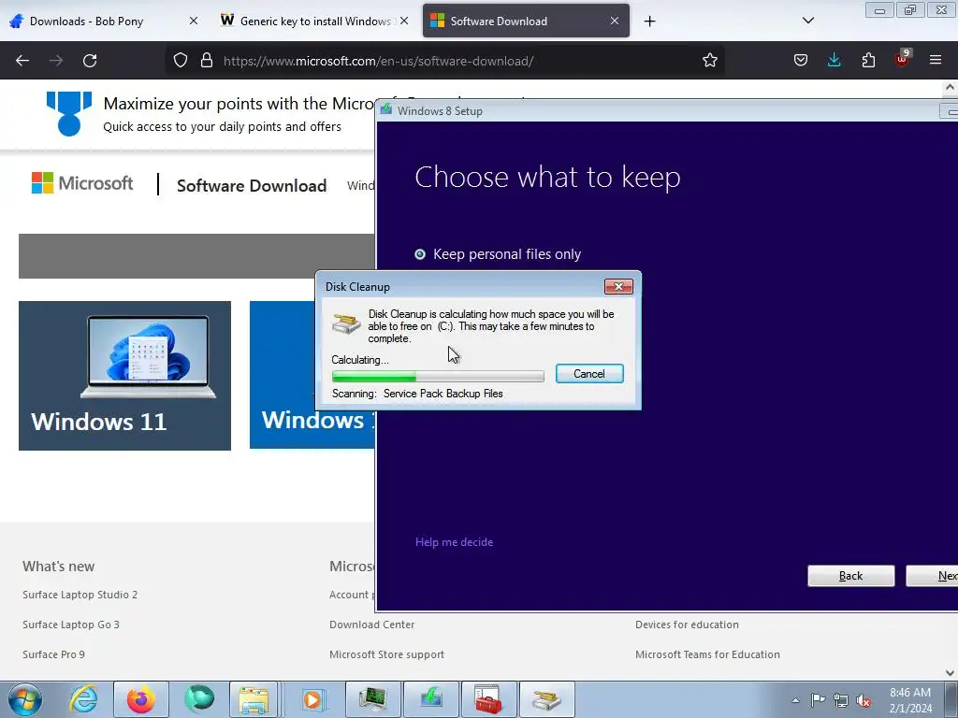Click the Disk Cleanup progress bar
This screenshot has width=958, height=718.
[438, 376]
